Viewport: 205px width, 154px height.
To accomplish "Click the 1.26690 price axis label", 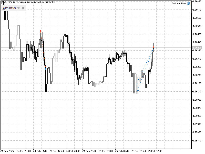I will coord(197,2).
